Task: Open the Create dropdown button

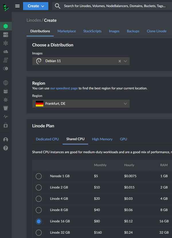Action: pos(36,6)
